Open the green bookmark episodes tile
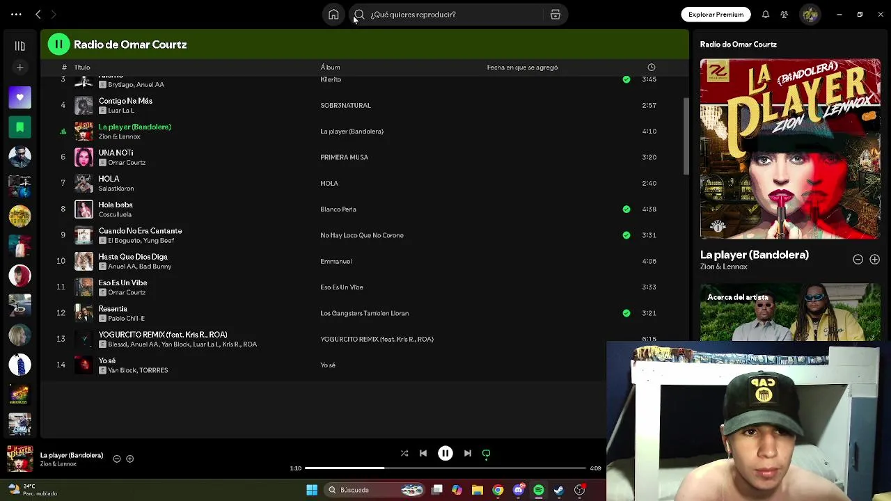 click(19, 127)
